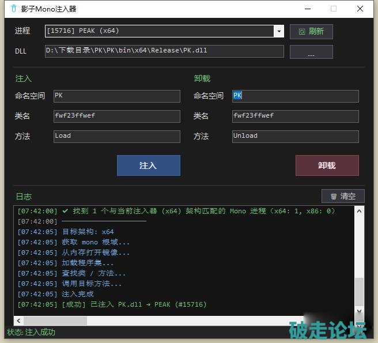Image resolution: width=378 pixels, height=343 pixels.
Task: Click the green 卸载 section heading
Action: coord(202,78)
